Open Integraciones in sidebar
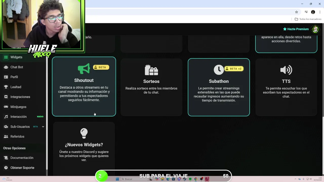This screenshot has height=182, width=324. 23,97
